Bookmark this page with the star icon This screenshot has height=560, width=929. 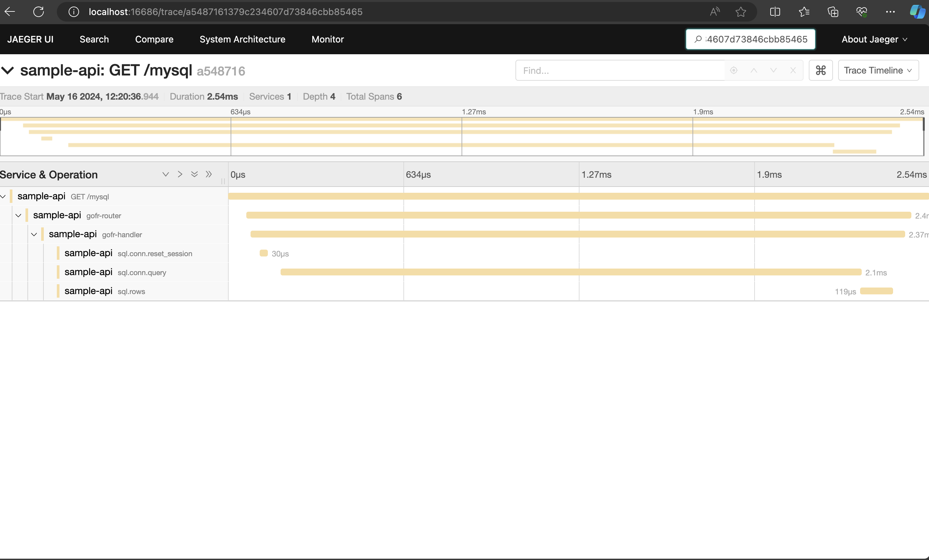pyautogui.click(x=741, y=12)
